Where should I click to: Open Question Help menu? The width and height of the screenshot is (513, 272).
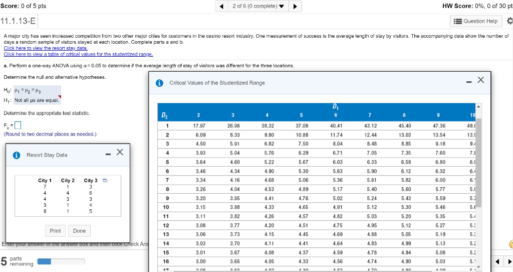[x=476, y=21]
